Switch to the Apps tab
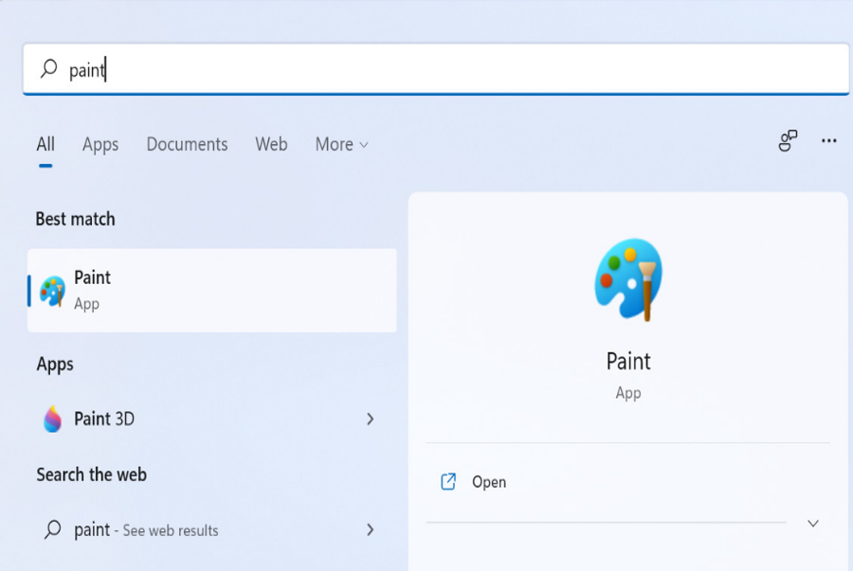 coord(100,145)
